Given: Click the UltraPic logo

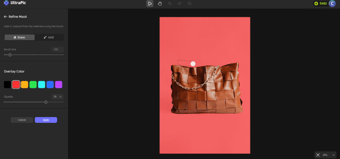Looking at the screenshot, I should click(15, 3).
